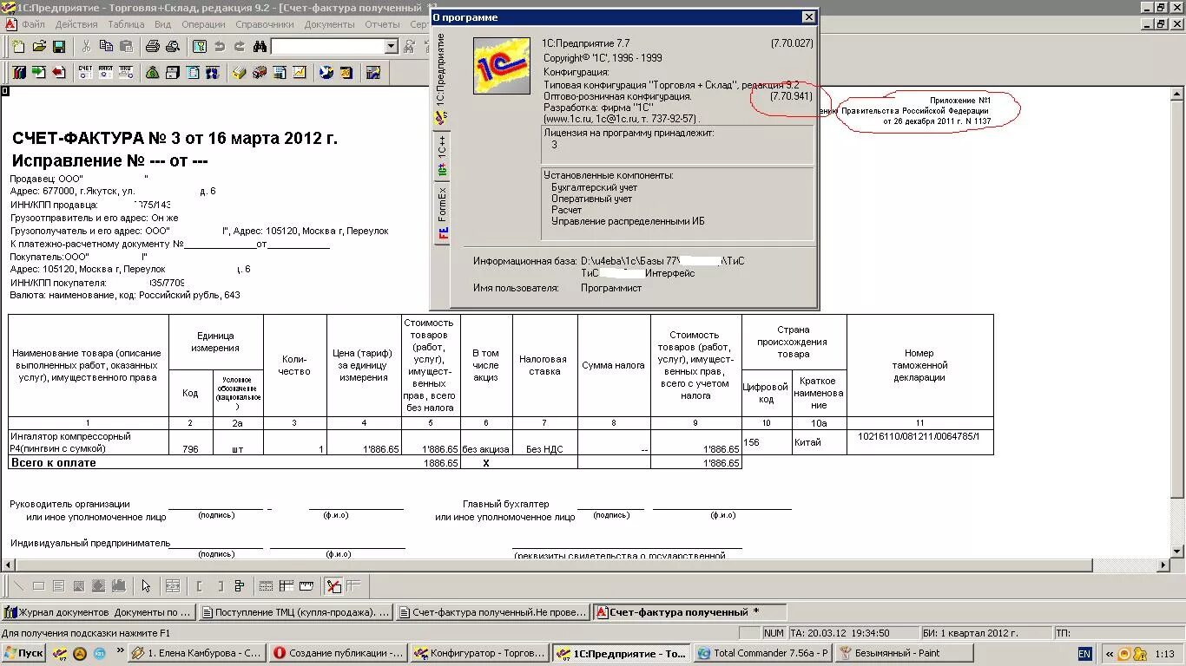Click the money bag toolbar icon
Image resolution: width=1186 pixels, height=666 pixels.
point(153,73)
